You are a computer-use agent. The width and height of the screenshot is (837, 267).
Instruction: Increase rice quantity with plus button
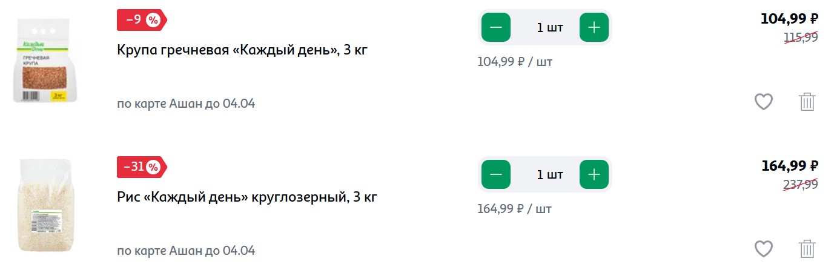594,174
